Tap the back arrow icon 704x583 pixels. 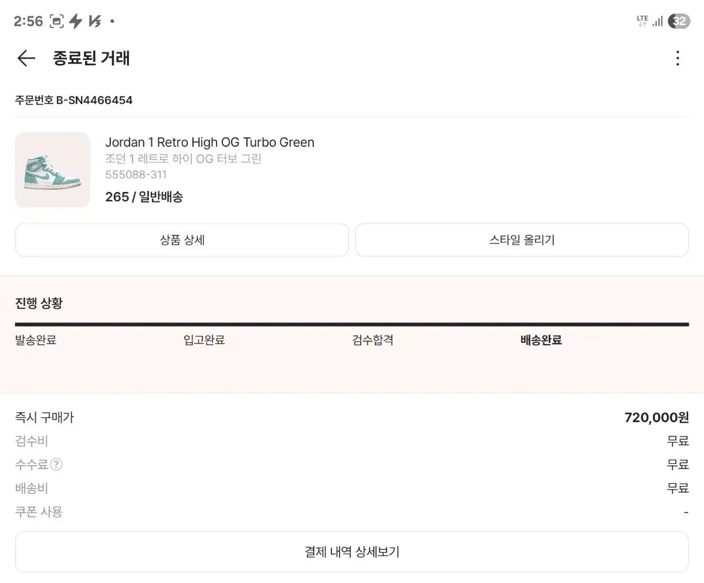click(26, 58)
